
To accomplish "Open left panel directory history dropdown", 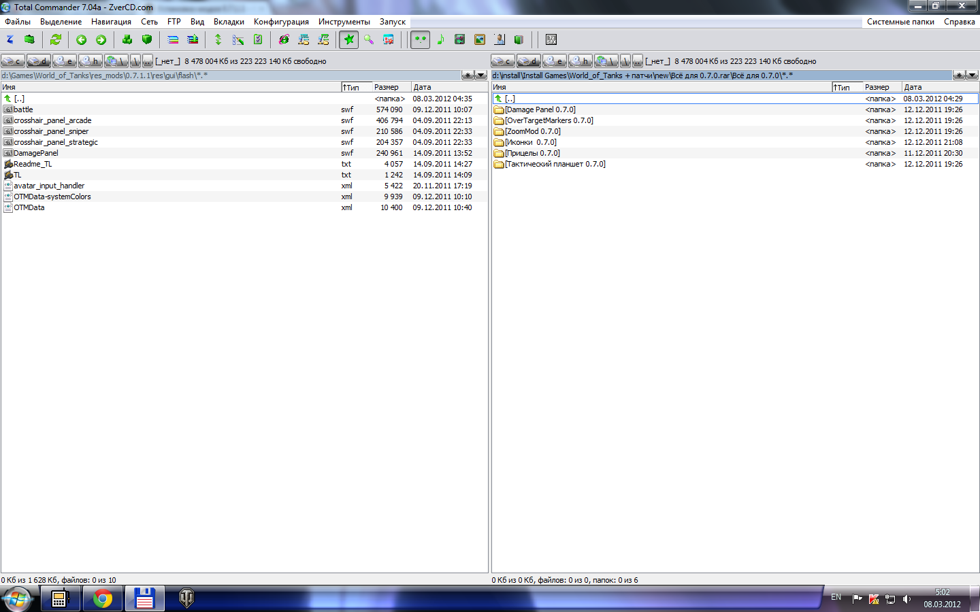I will pos(481,75).
